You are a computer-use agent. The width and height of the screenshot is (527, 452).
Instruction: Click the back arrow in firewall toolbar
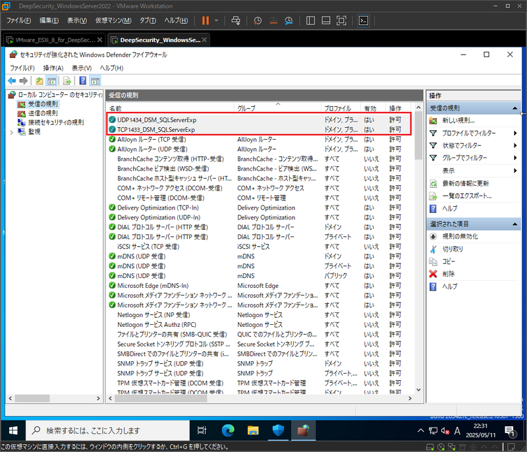[x=12, y=80]
